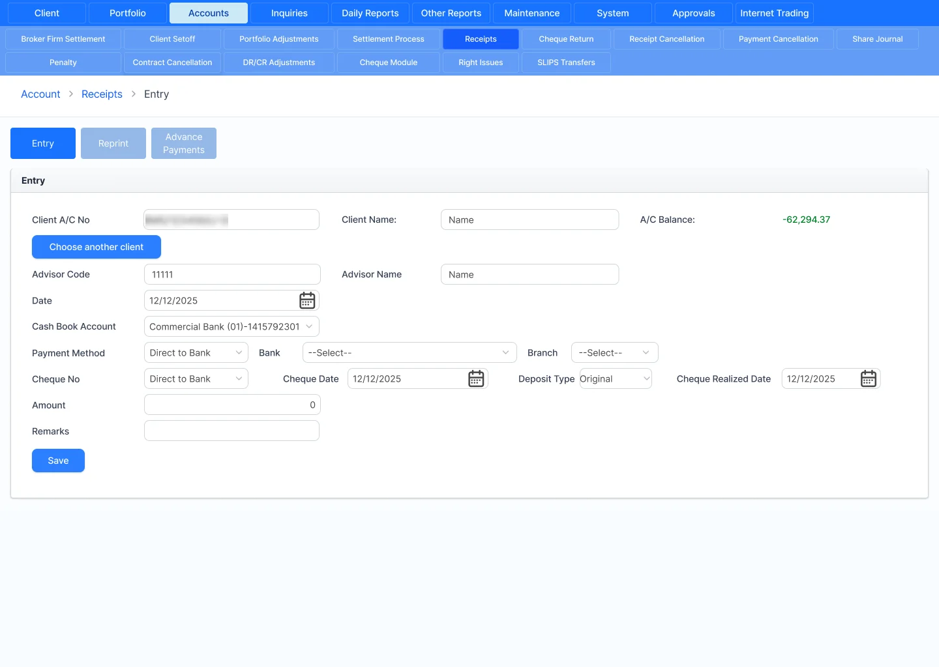Open Branch select dropdown
939x667 pixels.
tap(614, 352)
